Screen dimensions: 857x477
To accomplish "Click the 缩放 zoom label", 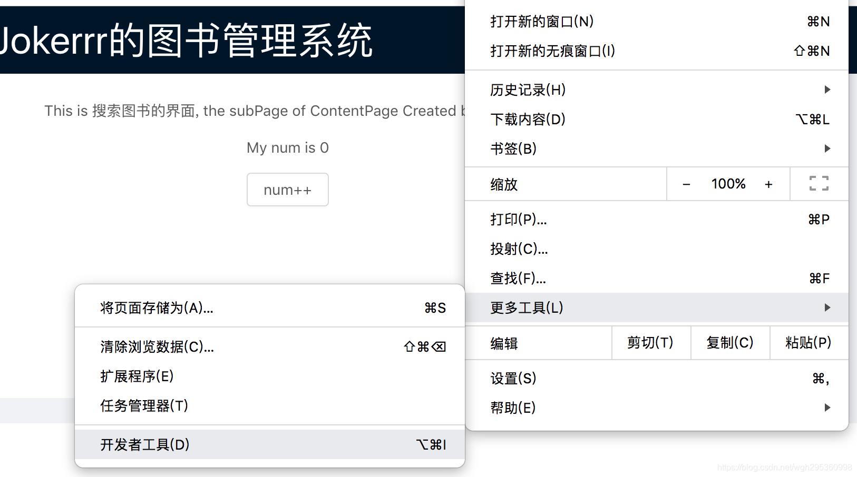I will point(504,185).
